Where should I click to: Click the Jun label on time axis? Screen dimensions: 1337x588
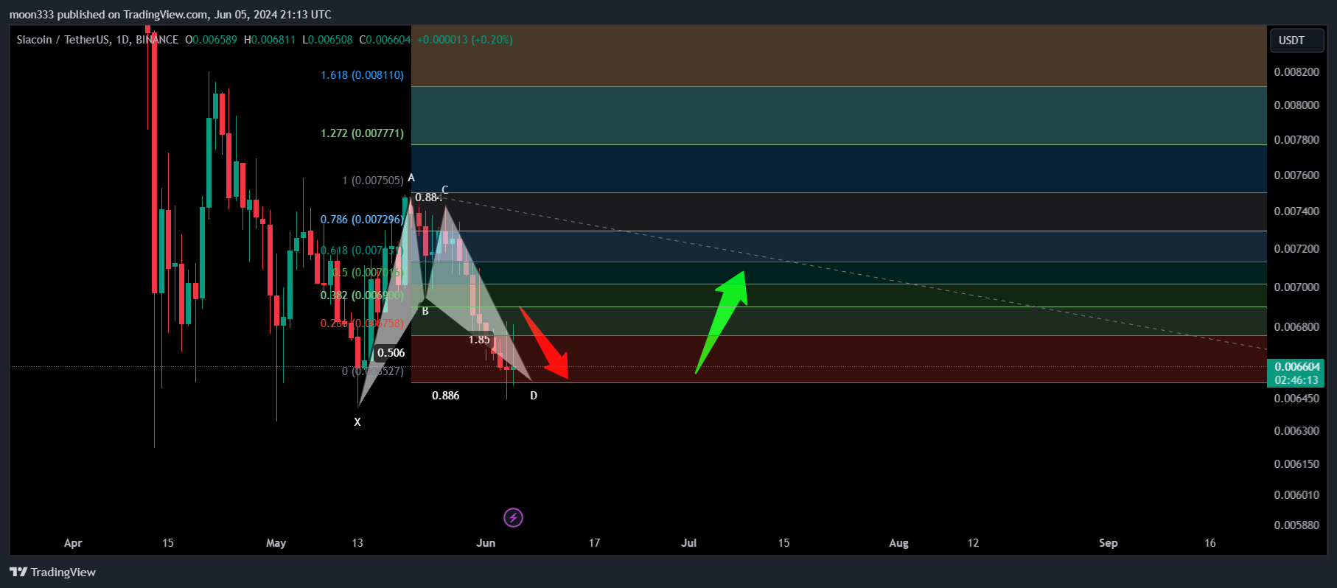[486, 543]
